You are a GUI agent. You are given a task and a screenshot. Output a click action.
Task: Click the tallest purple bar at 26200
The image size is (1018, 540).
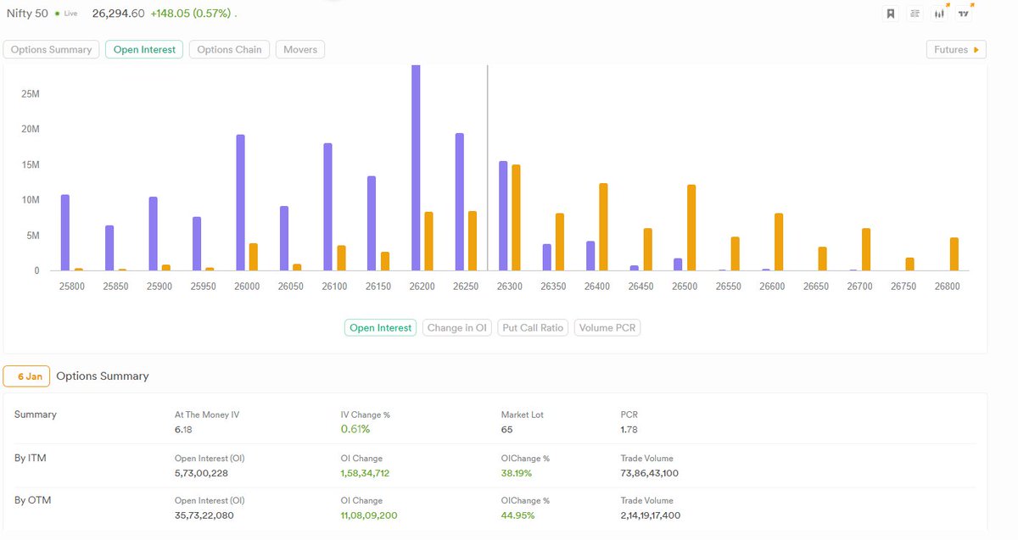coord(416,168)
